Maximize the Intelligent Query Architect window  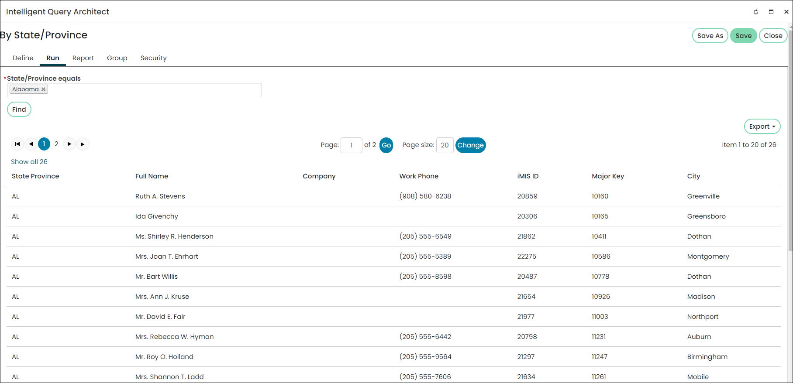pyautogui.click(x=771, y=12)
